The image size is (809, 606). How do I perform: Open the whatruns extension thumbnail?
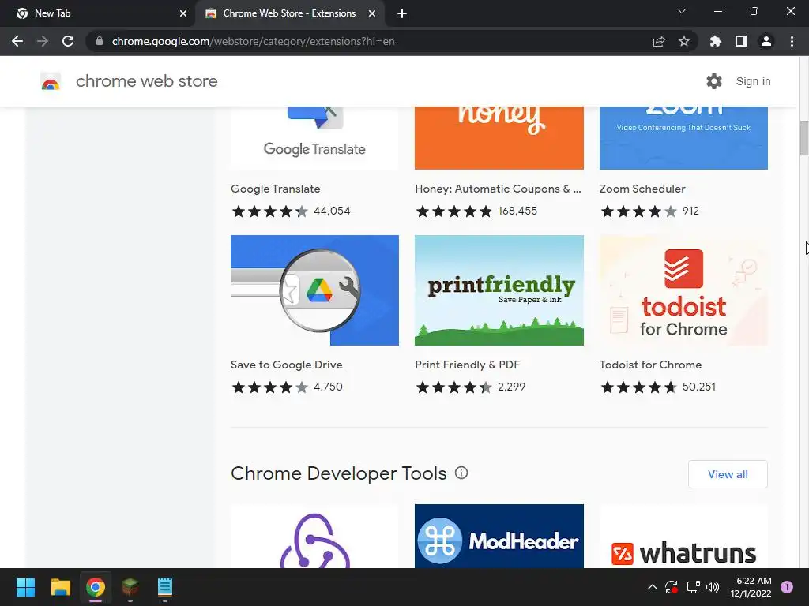[x=683, y=536]
